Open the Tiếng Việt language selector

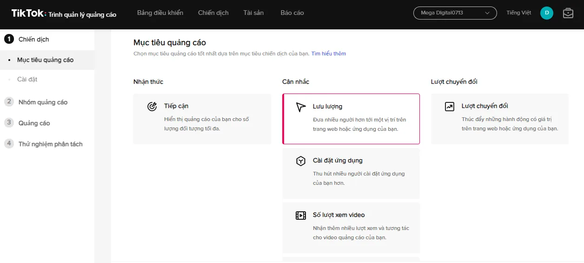(519, 13)
